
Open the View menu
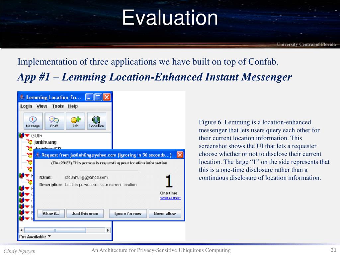click(x=42, y=106)
